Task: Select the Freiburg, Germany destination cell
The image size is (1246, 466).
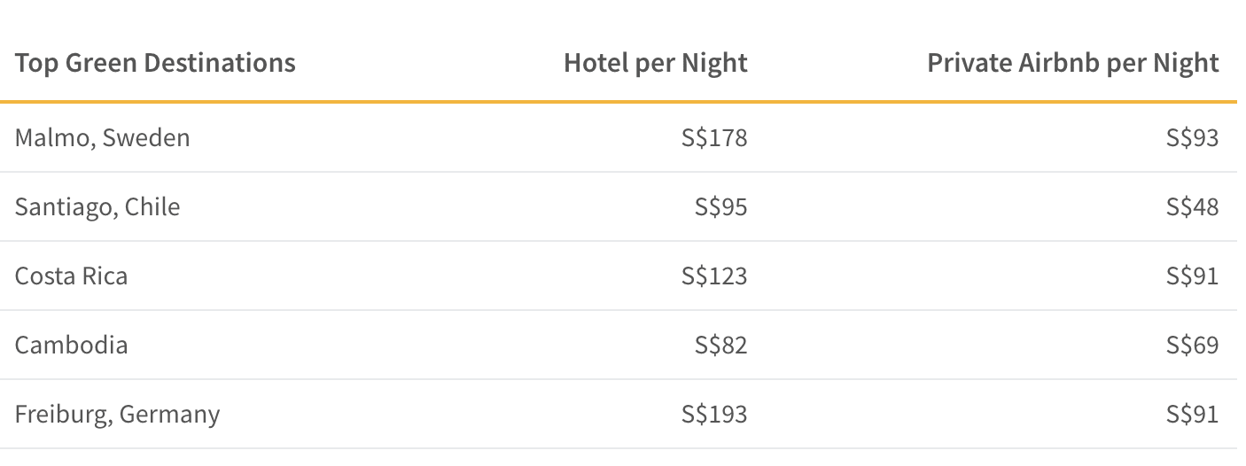Action: click(x=117, y=414)
